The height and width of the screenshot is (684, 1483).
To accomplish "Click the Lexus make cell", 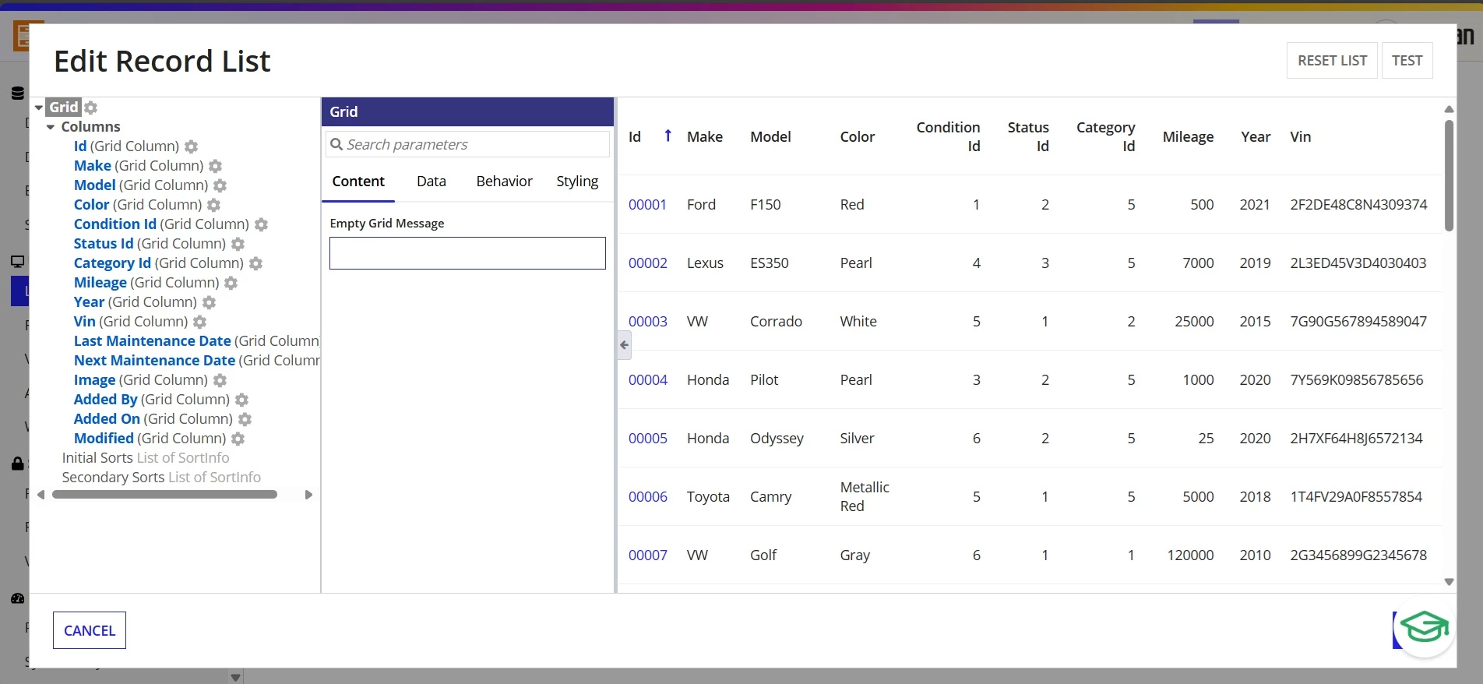I will point(705,263).
